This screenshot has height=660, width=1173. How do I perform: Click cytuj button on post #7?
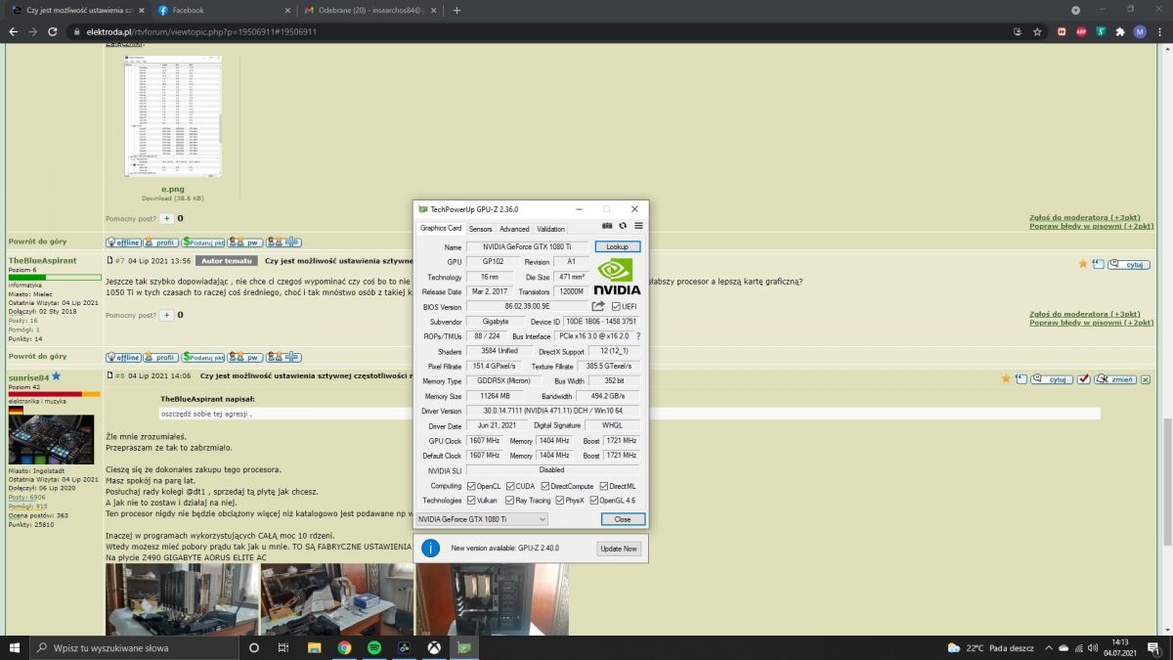pyautogui.click(x=1130, y=264)
